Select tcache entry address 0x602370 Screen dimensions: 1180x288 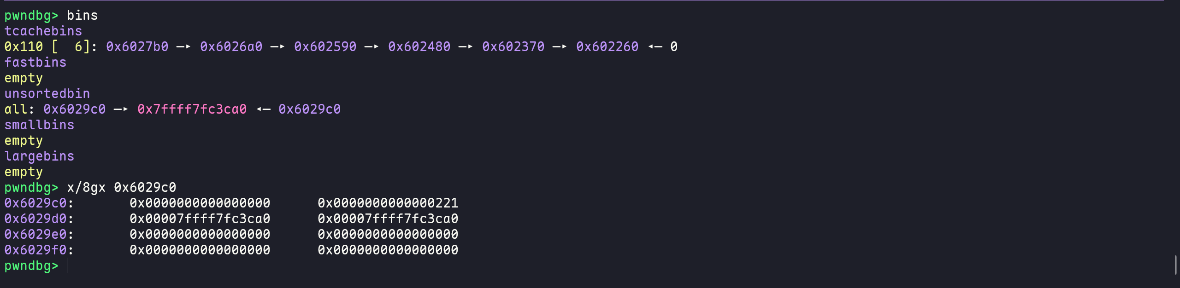pos(513,47)
